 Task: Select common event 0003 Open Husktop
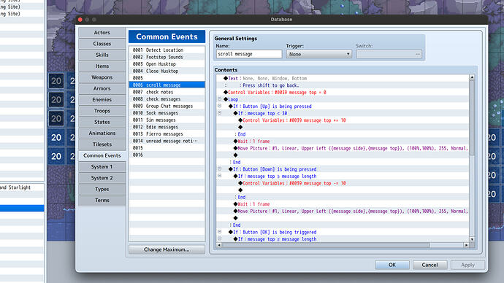tap(167, 64)
